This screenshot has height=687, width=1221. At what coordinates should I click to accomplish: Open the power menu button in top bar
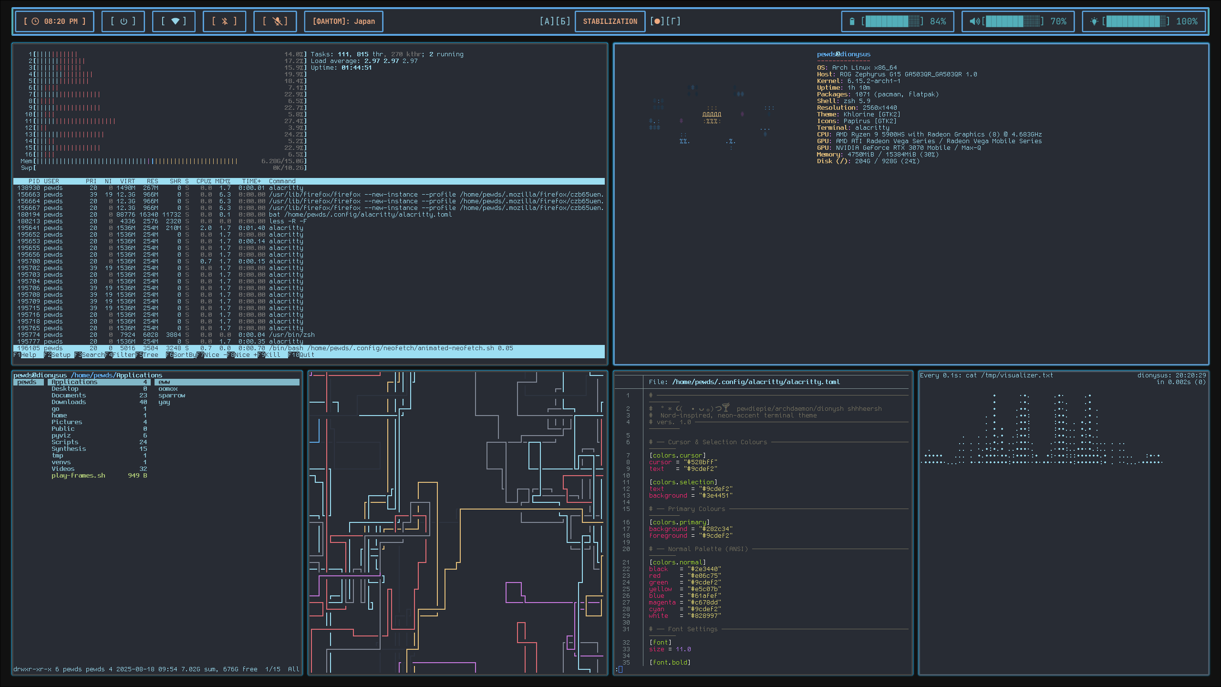click(123, 21)
